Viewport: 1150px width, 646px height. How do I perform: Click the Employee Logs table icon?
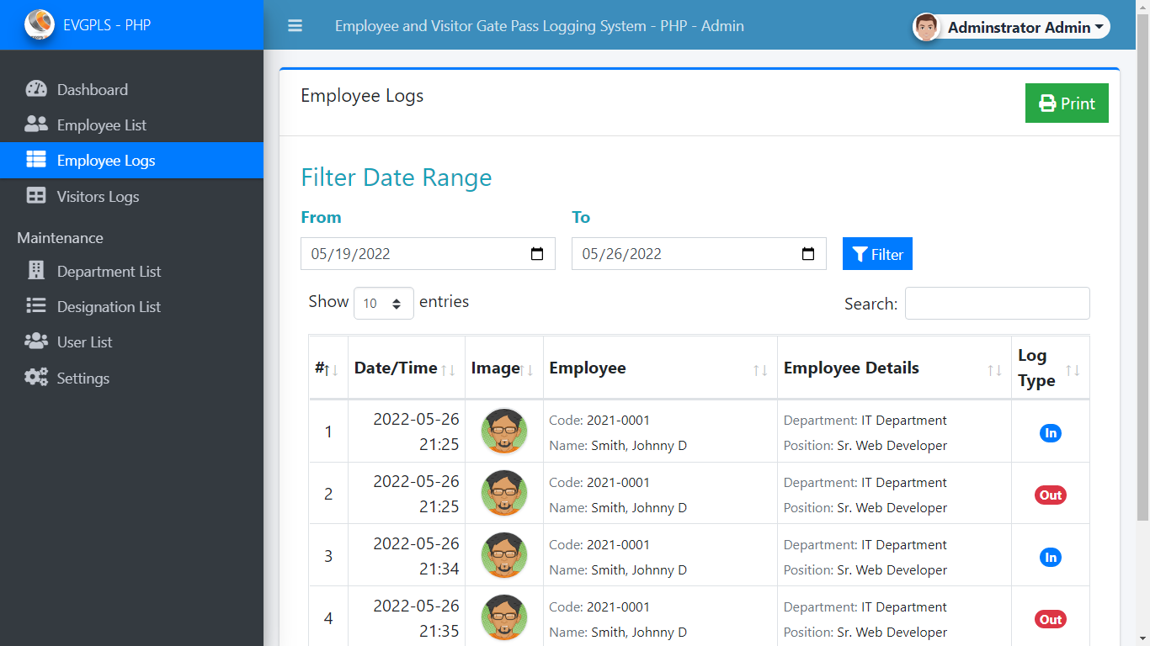tap(36, 160)
